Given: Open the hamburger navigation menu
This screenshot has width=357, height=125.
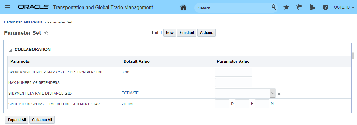Looking at the screenshot, I should (7, 7).
